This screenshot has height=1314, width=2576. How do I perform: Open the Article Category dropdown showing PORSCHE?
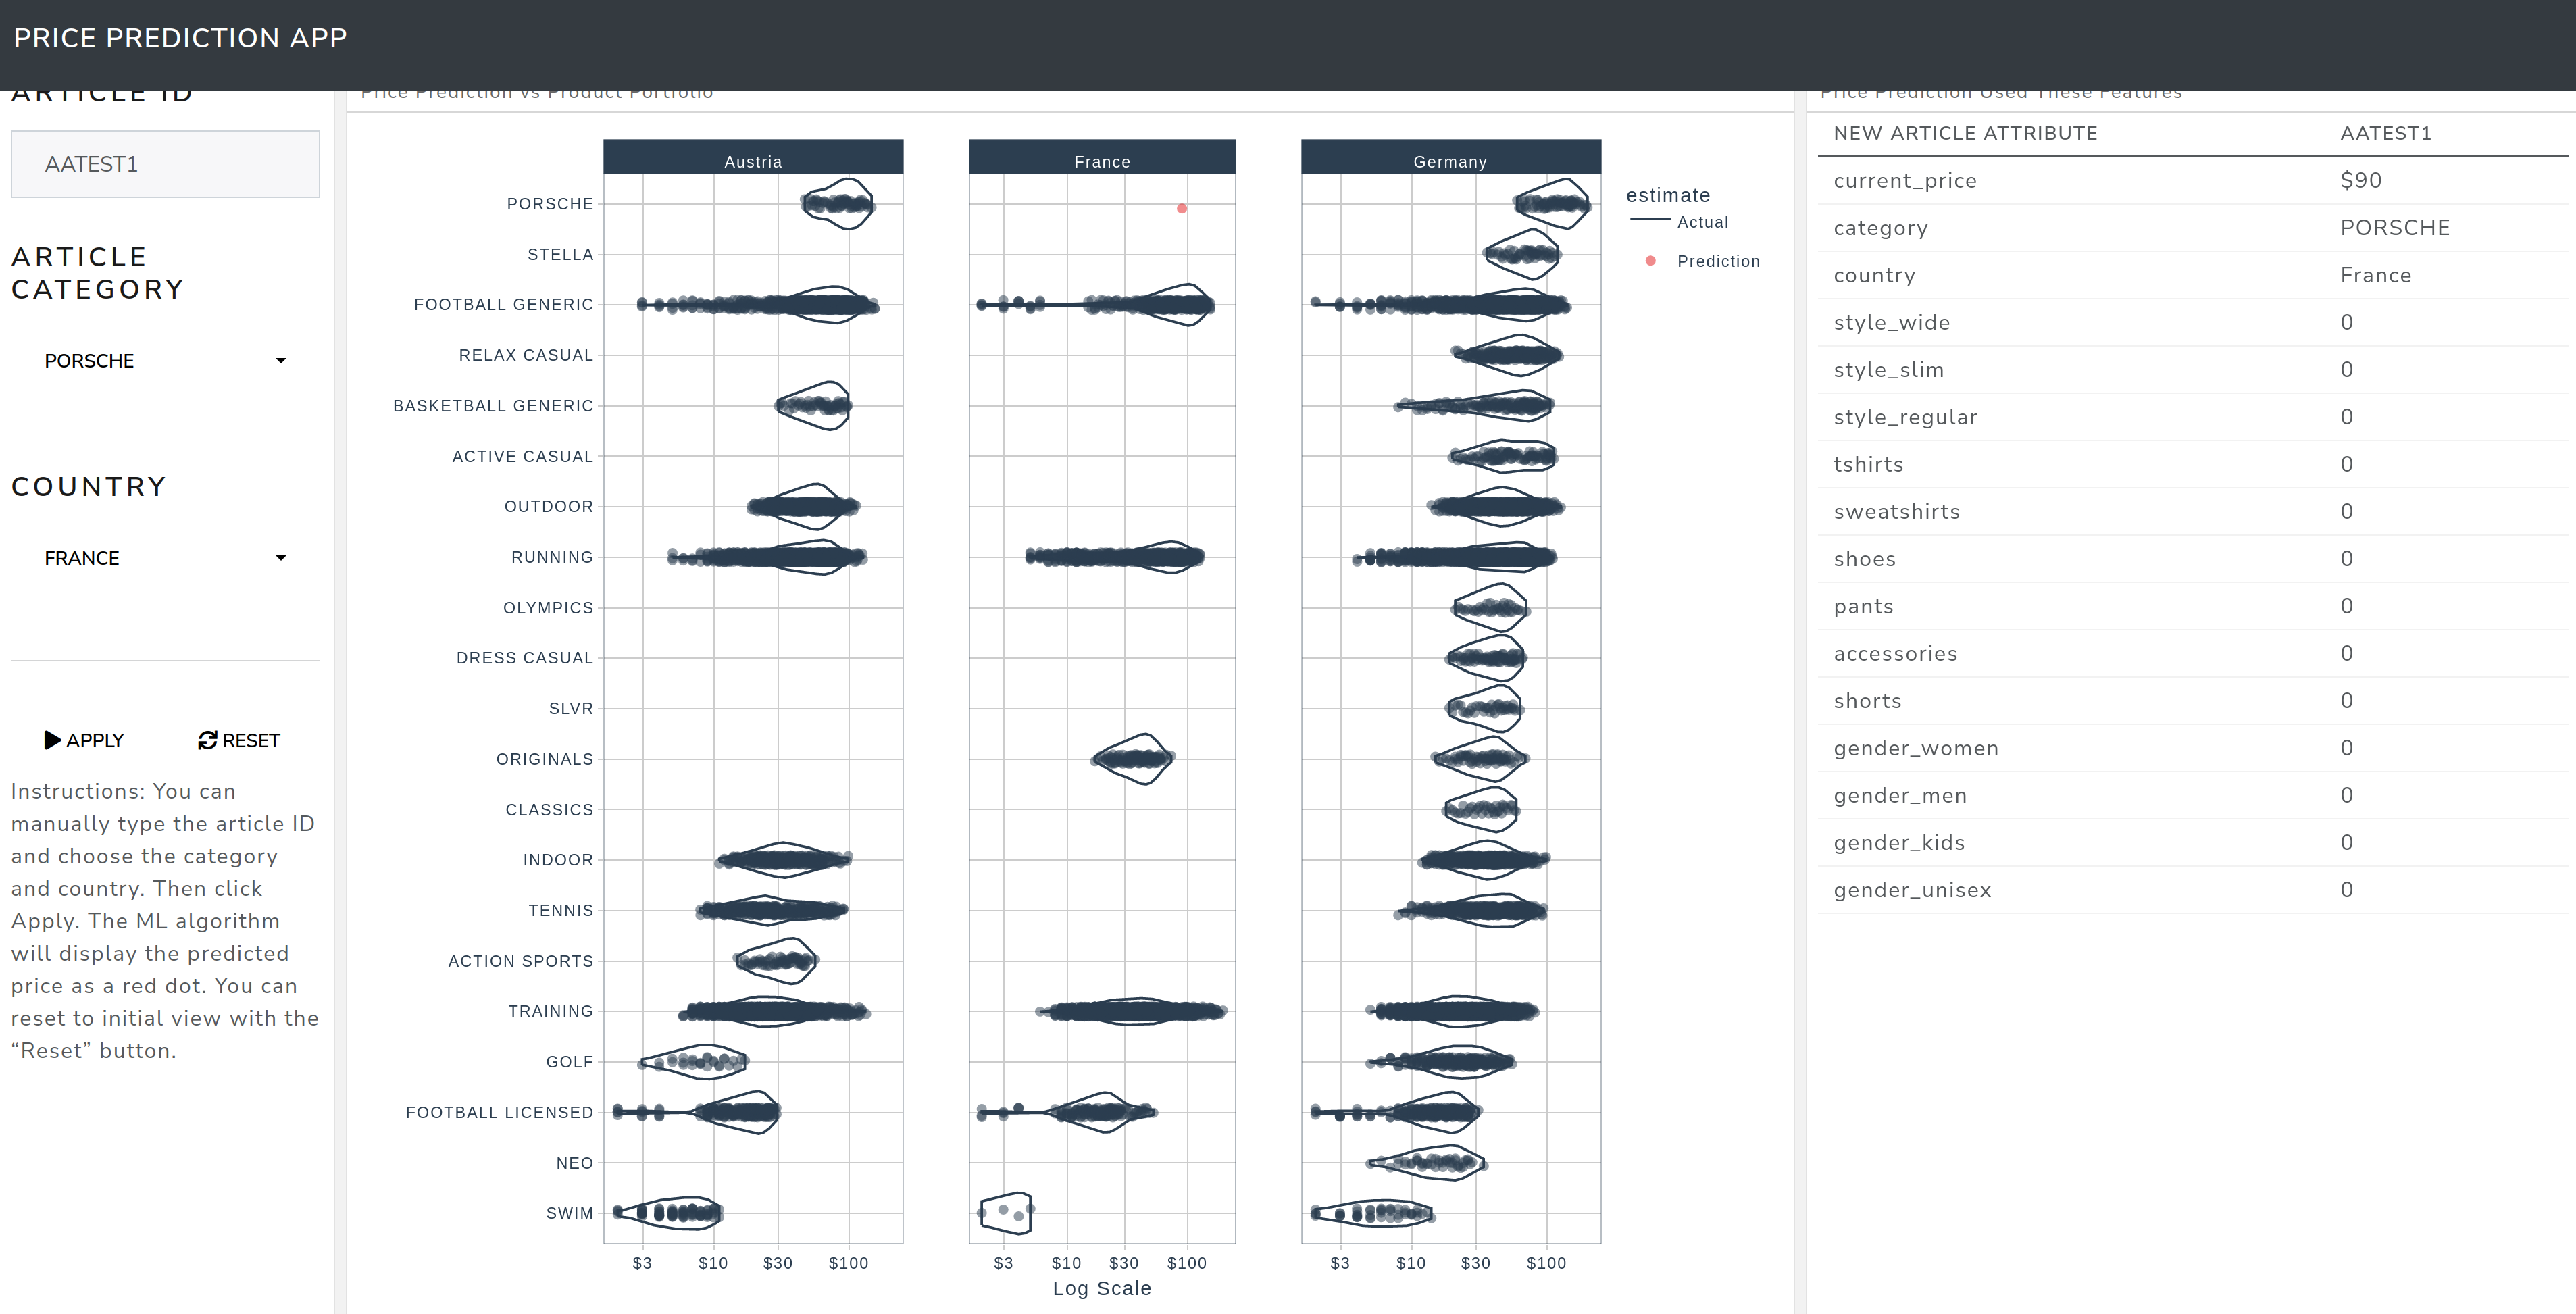(x=165, y=361)
